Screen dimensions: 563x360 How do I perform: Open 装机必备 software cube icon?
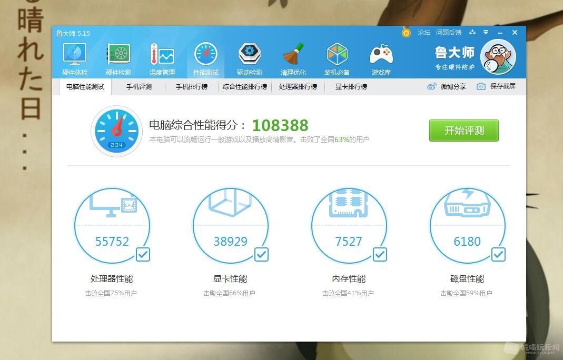337,59
